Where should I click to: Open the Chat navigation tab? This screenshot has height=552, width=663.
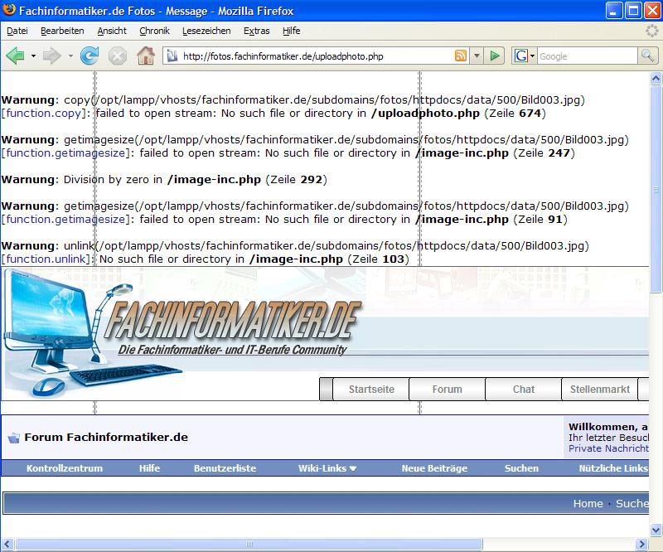pos(524,390)
